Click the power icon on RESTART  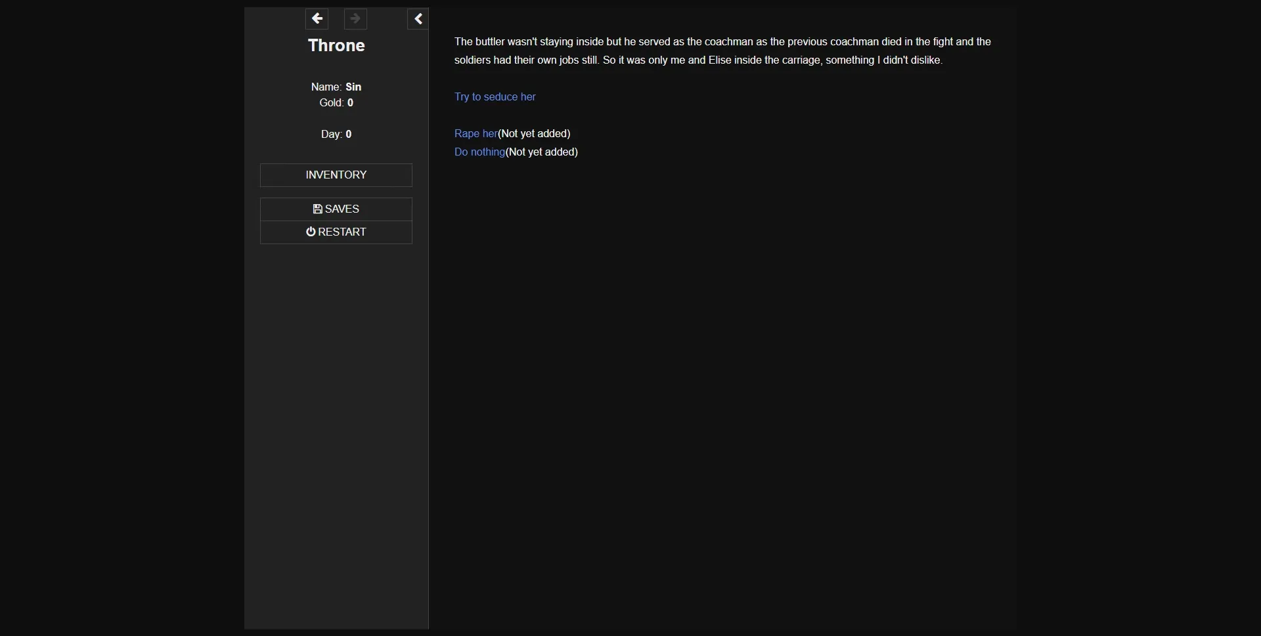[x=309, y=232]
